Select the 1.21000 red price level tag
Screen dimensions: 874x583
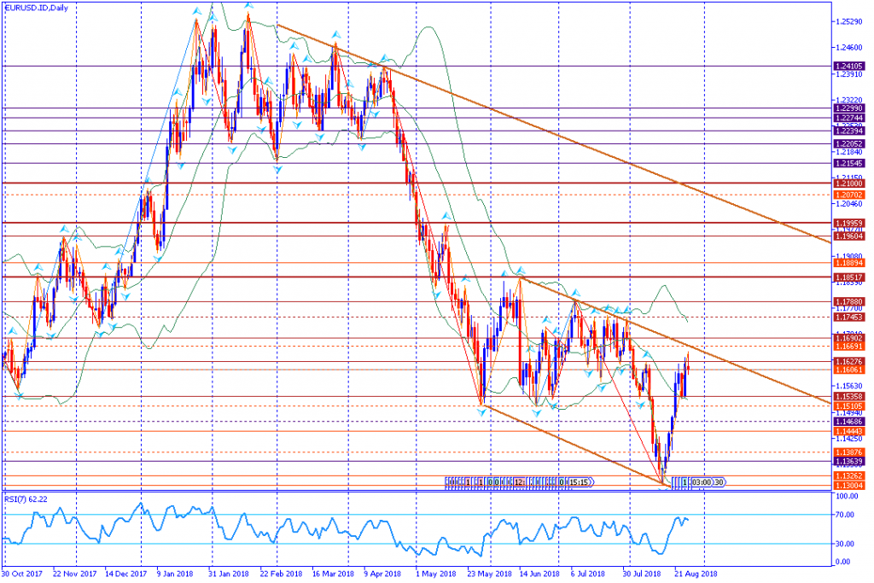click(x=848, y=183)
